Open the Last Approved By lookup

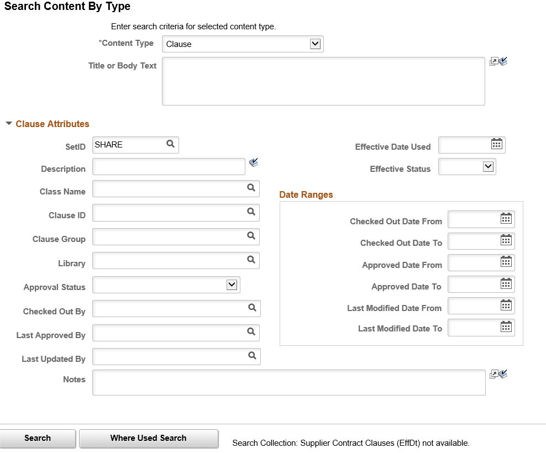[253, 333]
